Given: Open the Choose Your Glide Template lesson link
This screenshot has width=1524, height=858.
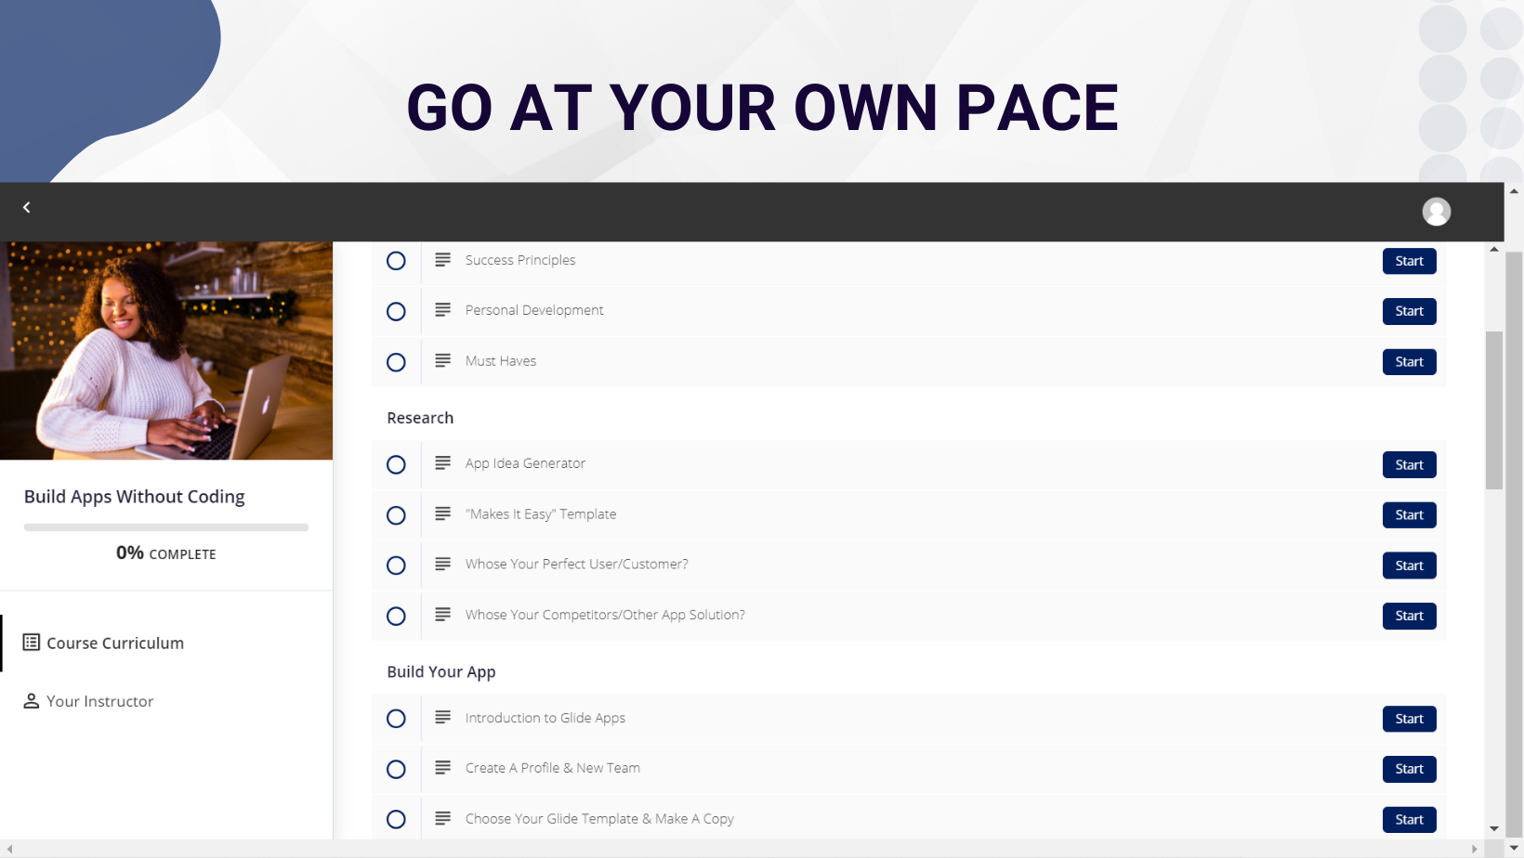Looking at the screenshot, I should pyautogui.click(x=599, y=819).
